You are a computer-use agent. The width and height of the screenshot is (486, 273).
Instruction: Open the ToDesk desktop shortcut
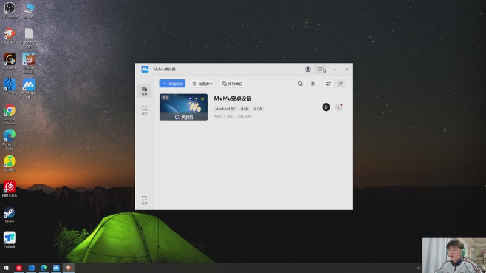click(x=9, y=240)
